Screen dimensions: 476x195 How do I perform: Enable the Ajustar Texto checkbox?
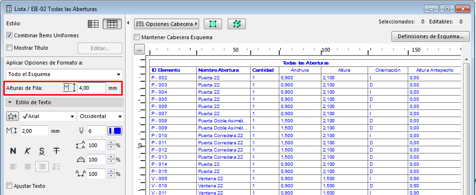[10, 186]
